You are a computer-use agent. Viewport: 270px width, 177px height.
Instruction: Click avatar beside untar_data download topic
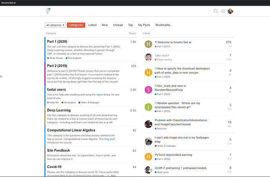tap(148, 73)
